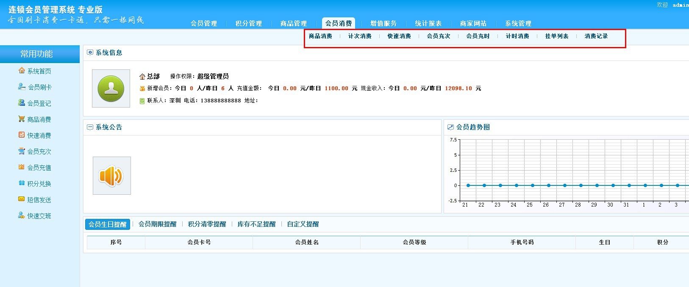Click the icon beside 快速交班
The height and width of the screenshot is (287, 689).
coord(22,215)
